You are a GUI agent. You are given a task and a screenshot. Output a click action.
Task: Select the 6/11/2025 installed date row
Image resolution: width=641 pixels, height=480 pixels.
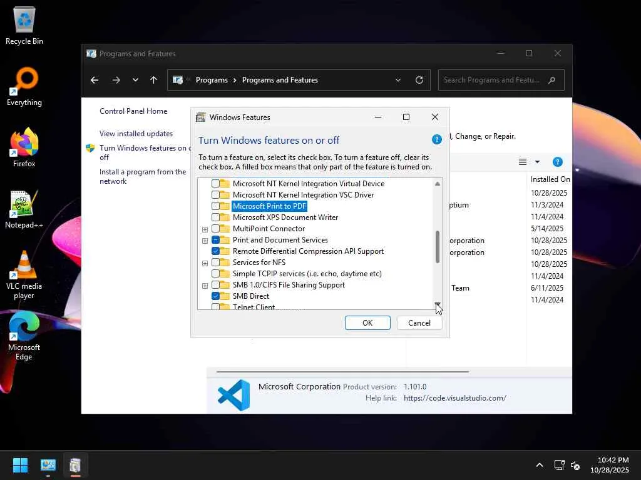coord(547,287)
